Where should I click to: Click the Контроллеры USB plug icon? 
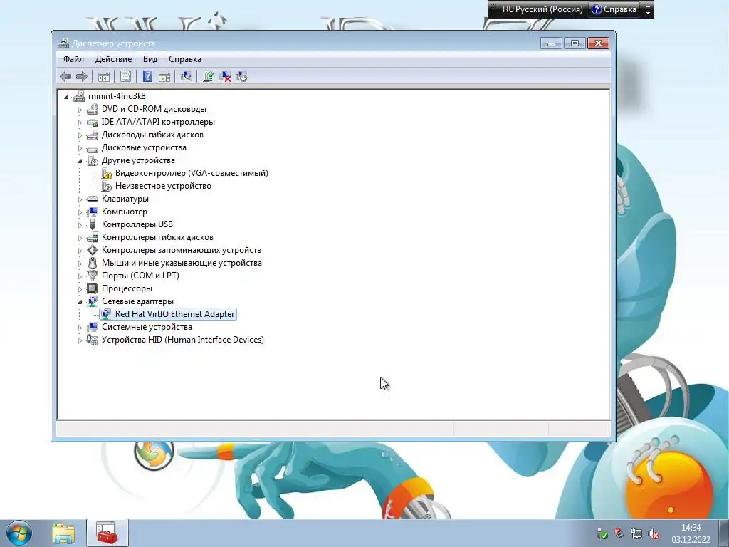(x=92, y=224)
